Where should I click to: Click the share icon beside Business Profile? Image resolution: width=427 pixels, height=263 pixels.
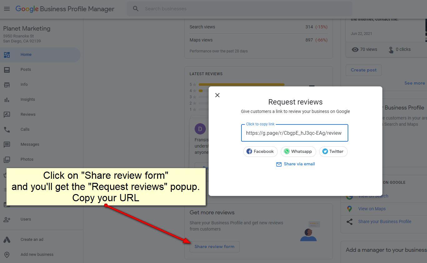[x=350, y=222]
